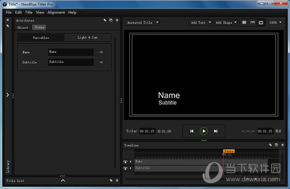
Task: Close the Title List panel
Action: click(x=117, y=180)
